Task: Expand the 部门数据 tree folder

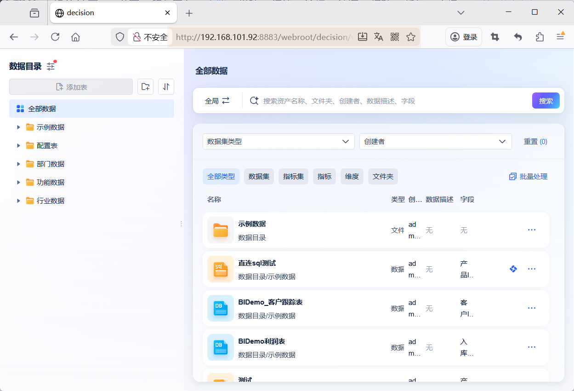Action: coord(18,164)
